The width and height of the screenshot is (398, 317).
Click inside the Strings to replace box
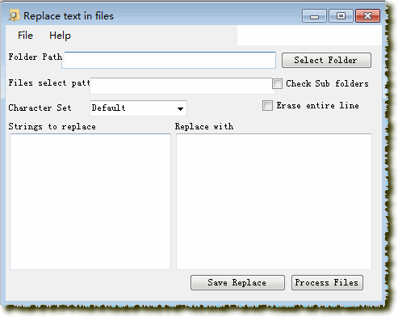[x=90, y=201]
